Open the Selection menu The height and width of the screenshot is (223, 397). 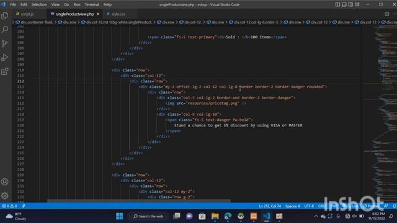click(39, 4)
